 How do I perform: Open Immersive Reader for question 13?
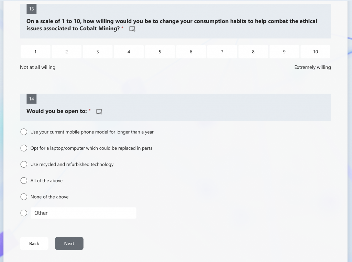coord(132,29)
